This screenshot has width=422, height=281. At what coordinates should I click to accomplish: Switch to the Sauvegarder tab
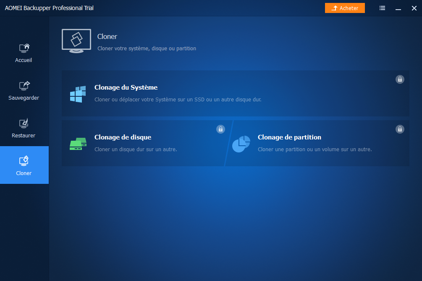pos(24,90)
